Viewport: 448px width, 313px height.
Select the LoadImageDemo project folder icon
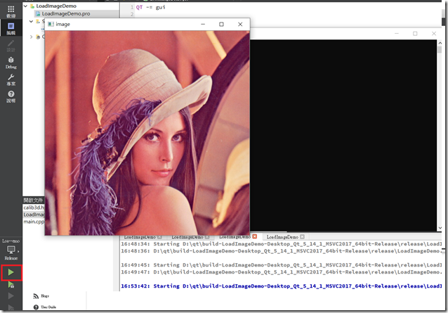[32, 6]
